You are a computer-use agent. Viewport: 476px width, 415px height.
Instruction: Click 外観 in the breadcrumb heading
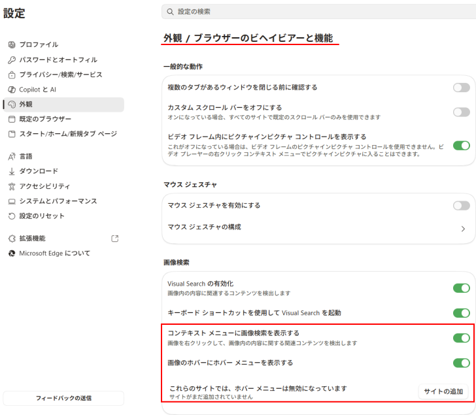pyautogui.click(x=173, y=38)
